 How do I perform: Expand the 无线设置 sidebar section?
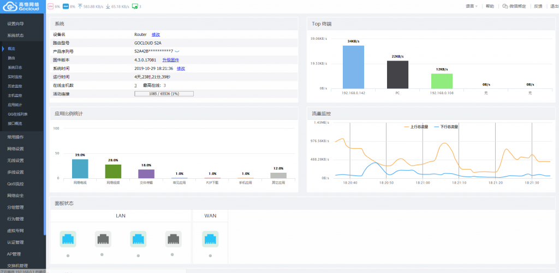coord(15,161)
